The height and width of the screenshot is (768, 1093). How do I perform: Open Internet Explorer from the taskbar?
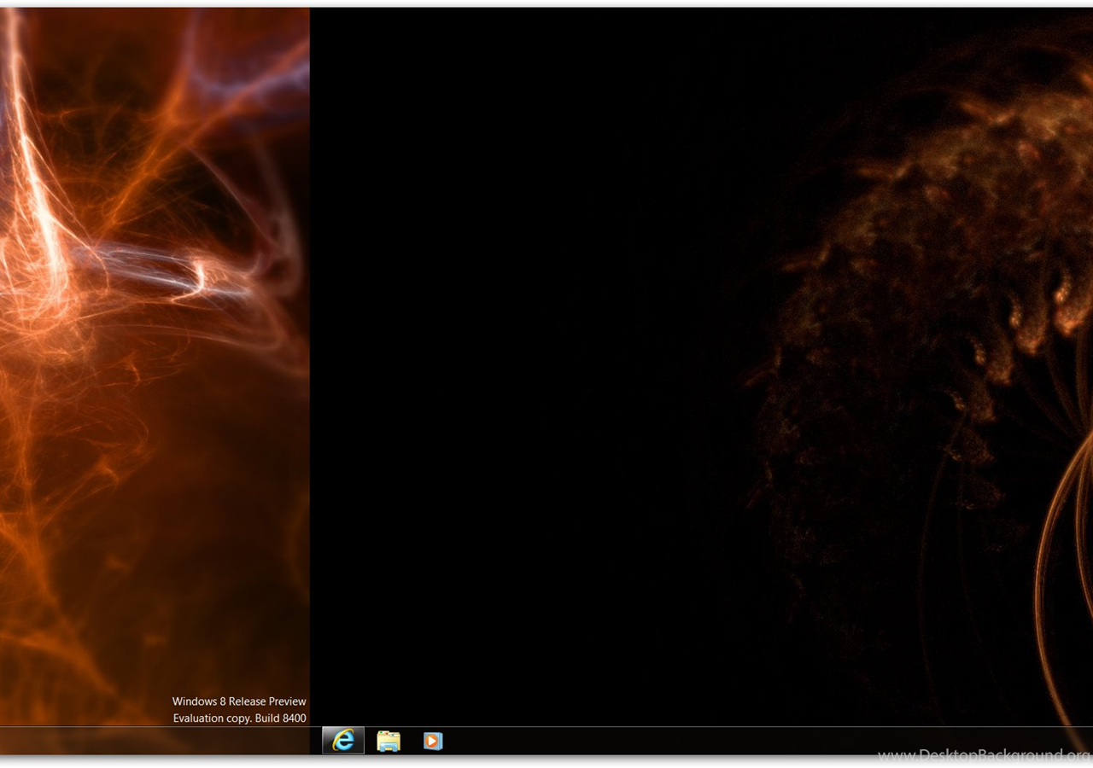[343, 741]
